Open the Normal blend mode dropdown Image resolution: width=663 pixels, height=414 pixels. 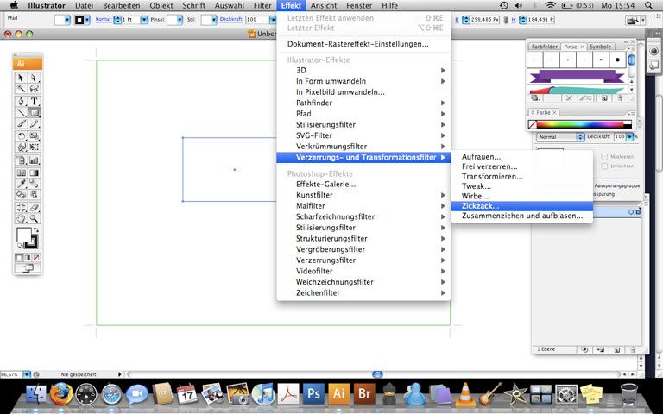pos(560,137)
